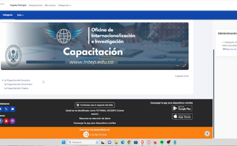
Task: Open the Instagram social media icon
Action: 13,121
